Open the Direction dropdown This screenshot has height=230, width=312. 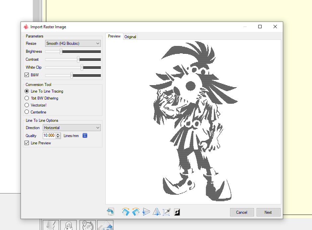72,128
